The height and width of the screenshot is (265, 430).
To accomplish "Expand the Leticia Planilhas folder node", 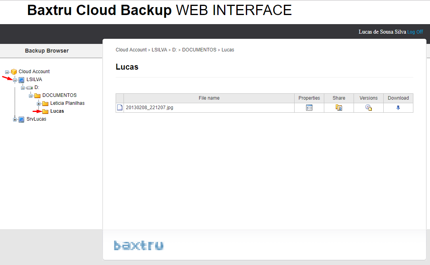I will [39, 104].
